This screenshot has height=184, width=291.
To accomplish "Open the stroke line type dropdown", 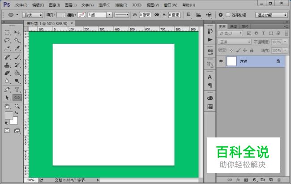I will pos(122,15).
